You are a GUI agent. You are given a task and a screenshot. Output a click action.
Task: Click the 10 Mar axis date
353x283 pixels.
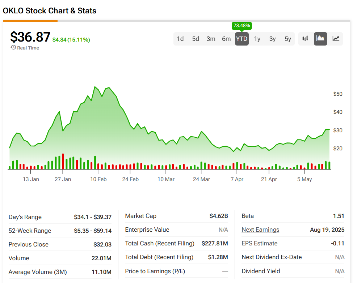point(166,179)
